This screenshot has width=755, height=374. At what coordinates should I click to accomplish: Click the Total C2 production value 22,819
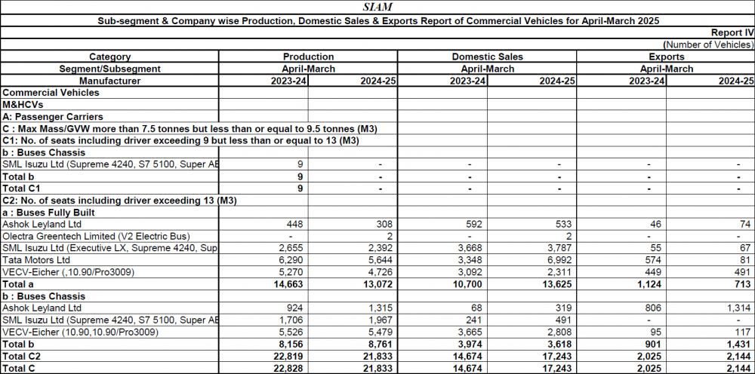tap(288, 356)
